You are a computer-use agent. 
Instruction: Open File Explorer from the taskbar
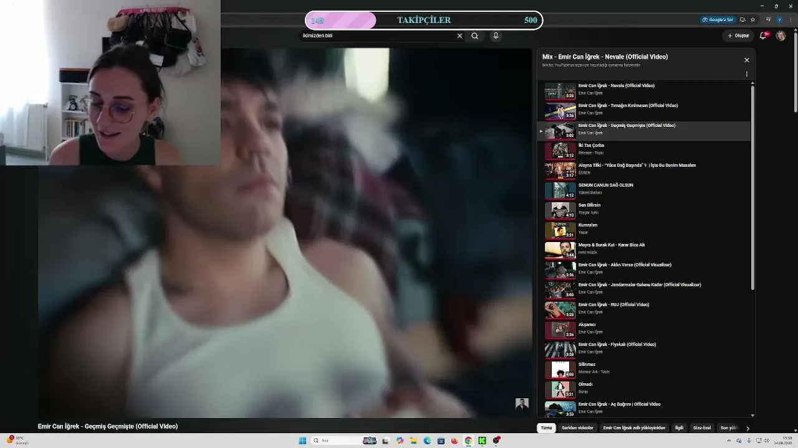click(413, 441)
